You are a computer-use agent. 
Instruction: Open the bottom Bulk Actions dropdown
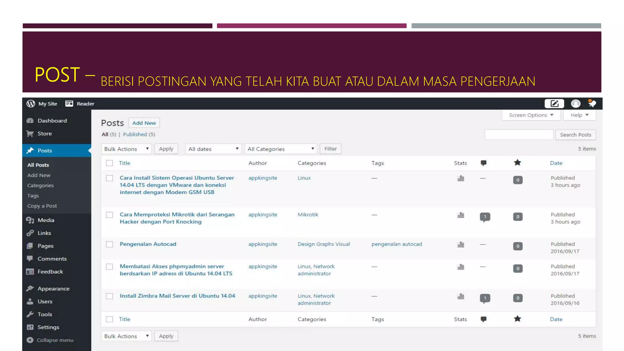click(x=126, y=336)
